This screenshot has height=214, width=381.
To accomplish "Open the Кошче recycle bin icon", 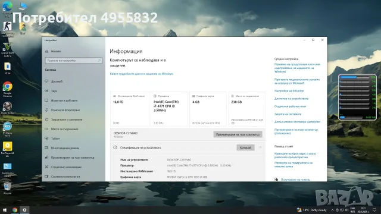I will 7,186.
